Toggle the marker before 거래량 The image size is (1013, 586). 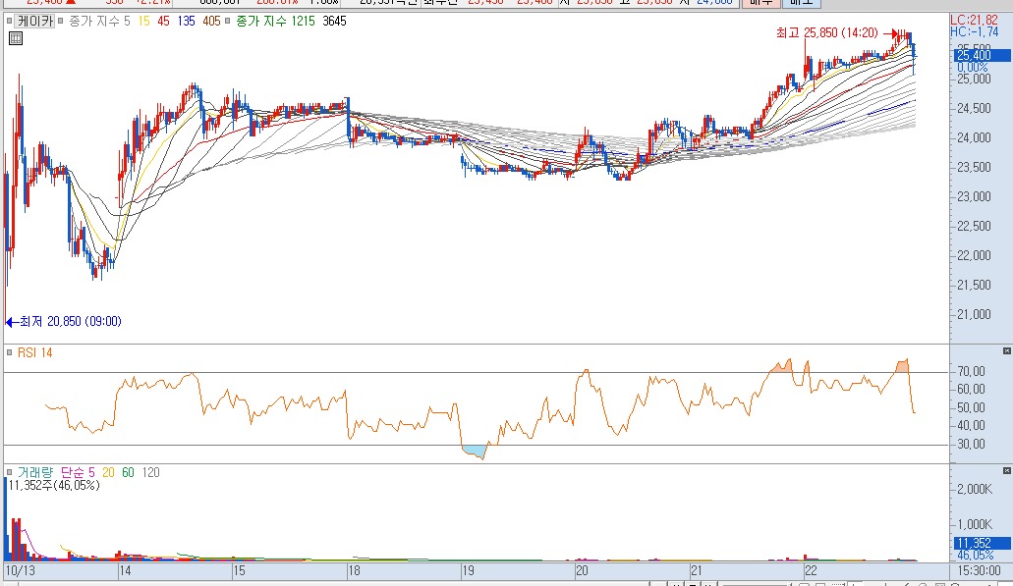pos(9,472)
